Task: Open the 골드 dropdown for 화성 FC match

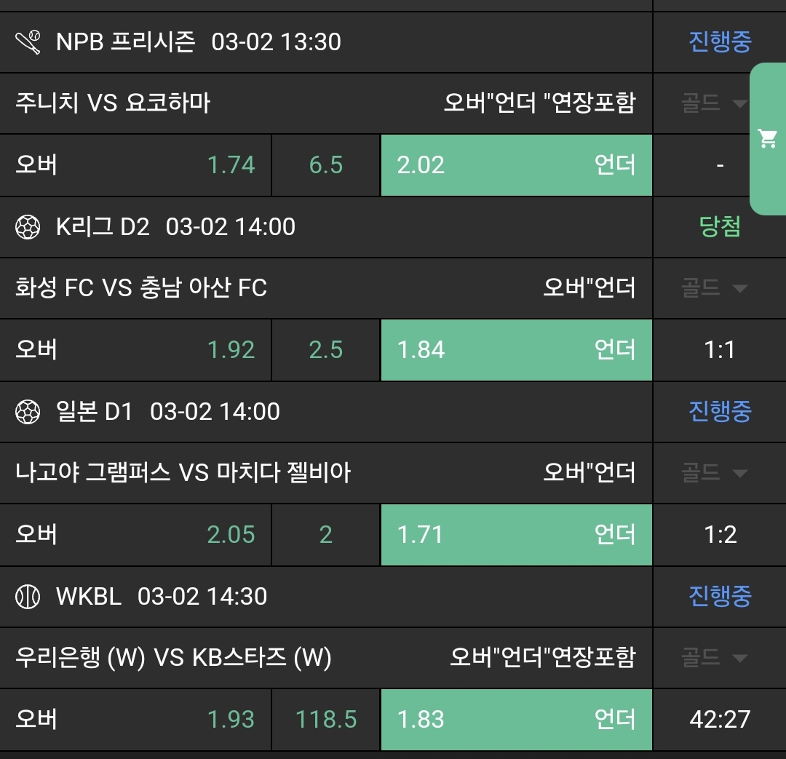Action: pyautogui.click(x=715, y=288)
